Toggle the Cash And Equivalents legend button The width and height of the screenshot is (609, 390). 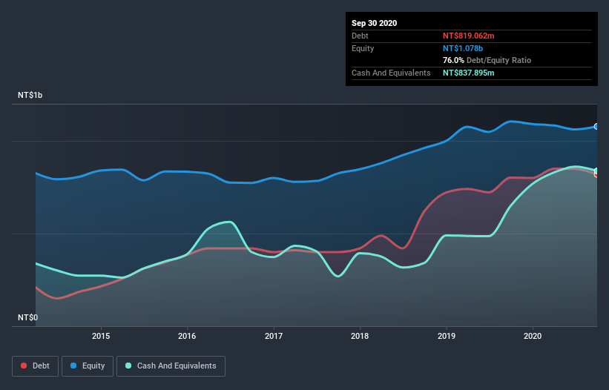[171, 366]
